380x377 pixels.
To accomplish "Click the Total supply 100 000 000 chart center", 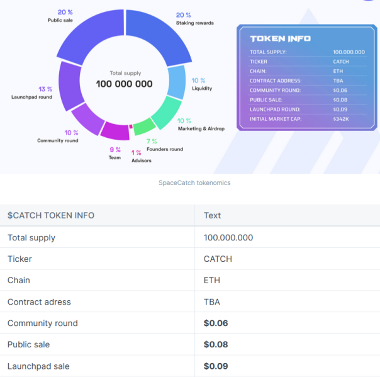I will 124,79.
